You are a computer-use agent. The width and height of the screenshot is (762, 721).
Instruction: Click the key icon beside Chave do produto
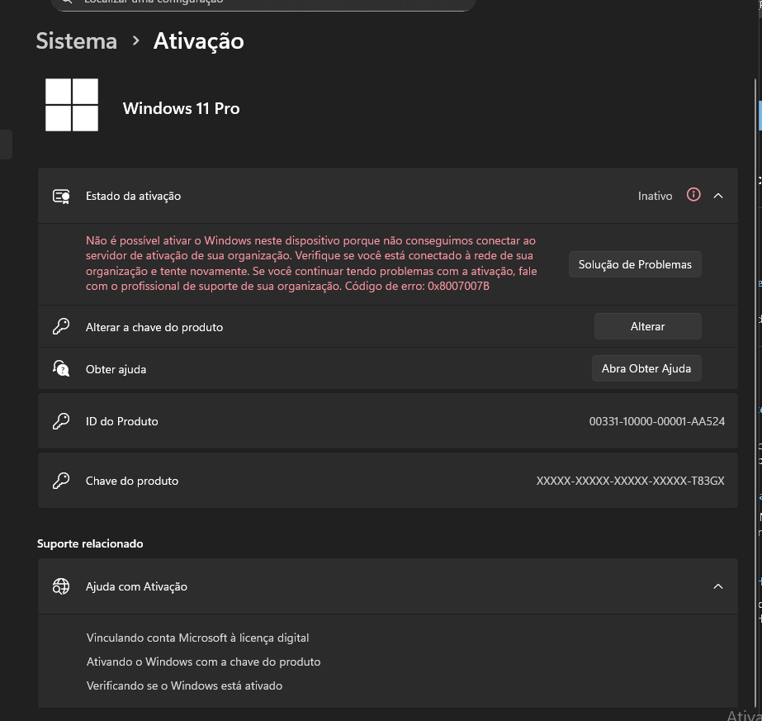point(61,481)
